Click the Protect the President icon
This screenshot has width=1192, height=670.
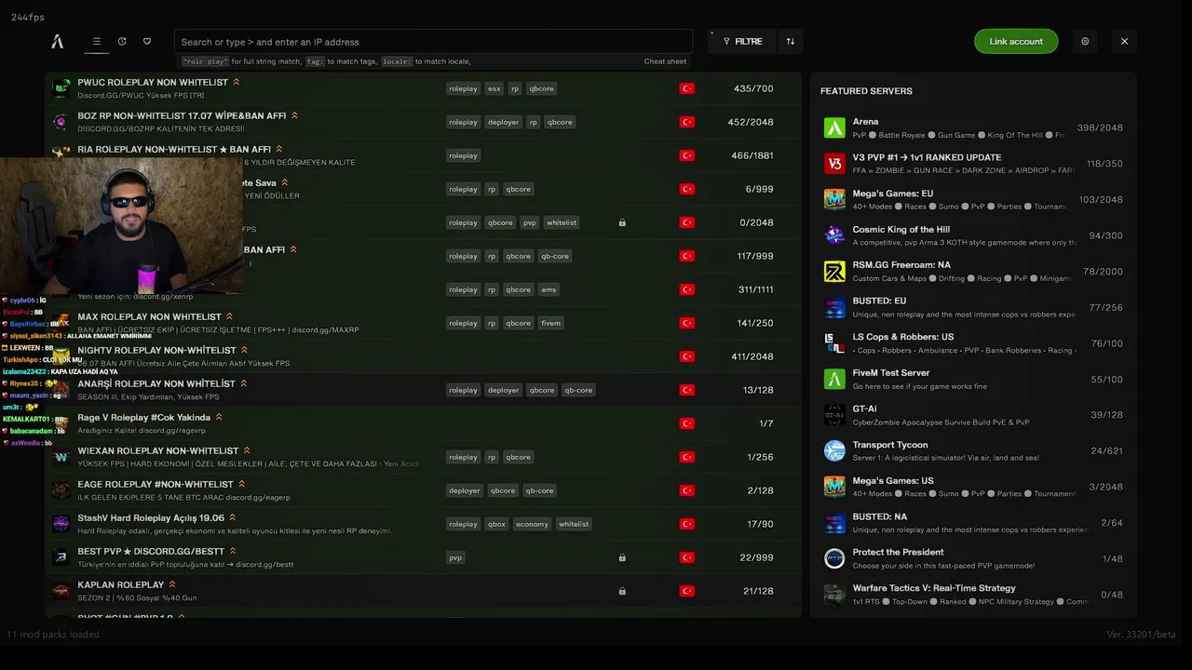tap(834, 558)
